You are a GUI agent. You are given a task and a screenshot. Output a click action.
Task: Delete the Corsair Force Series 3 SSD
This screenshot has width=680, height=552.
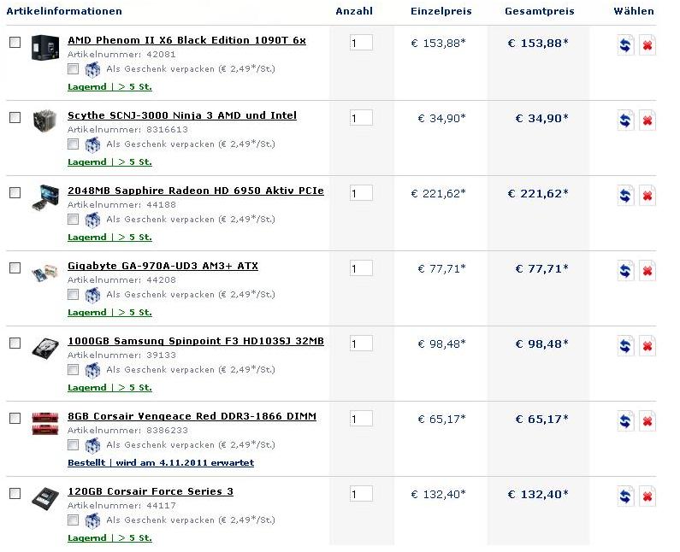tap(647, 496)
